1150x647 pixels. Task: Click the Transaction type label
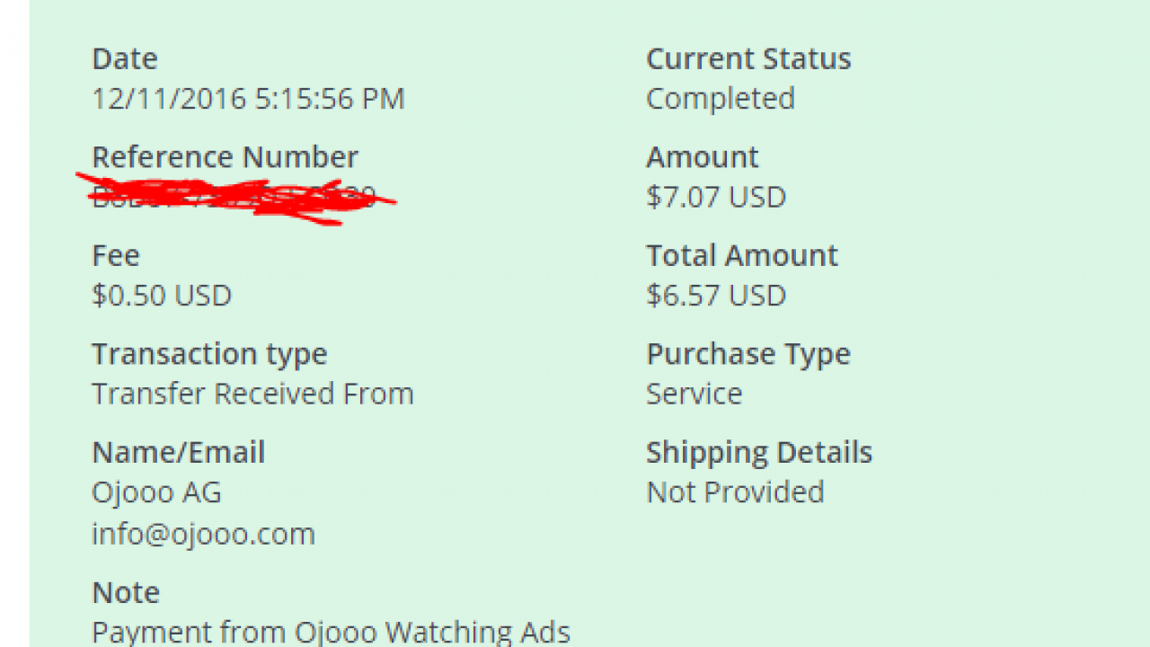[x=209, y=354]
